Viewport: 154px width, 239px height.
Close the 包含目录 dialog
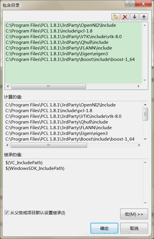[x=143, y=3]
